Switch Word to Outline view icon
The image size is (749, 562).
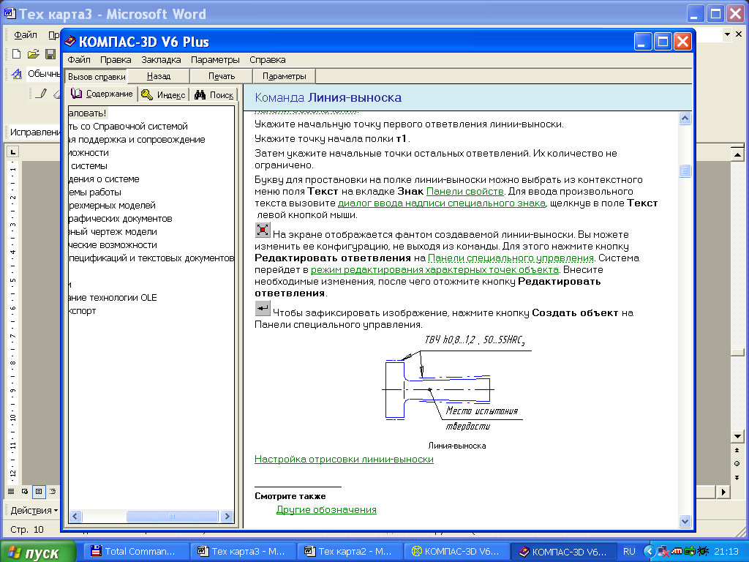53,491
